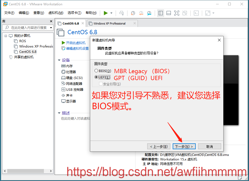This screenshot has height=181, width=249.
Task: Select CentOS 6.8 in library tree
Action: (x=28, y=52)
